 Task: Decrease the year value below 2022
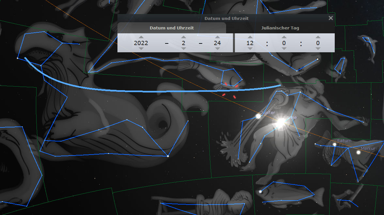(141, 49)
